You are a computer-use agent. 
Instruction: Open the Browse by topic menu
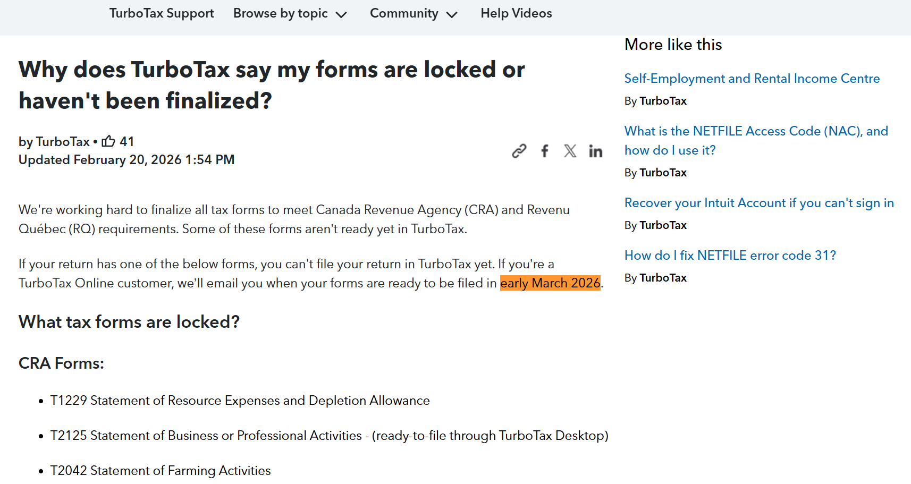tap(280, 13)
